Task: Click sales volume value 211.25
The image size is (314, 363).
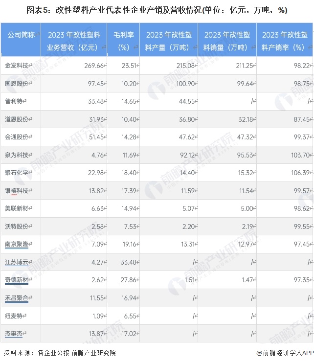Action: click(x=245, y=66)
